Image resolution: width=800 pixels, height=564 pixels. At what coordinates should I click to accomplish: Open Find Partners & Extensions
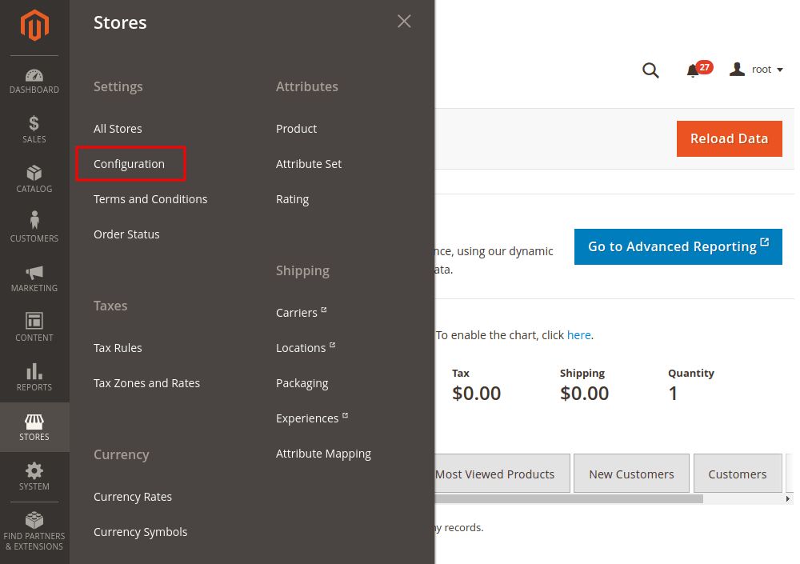click(34, 530)
